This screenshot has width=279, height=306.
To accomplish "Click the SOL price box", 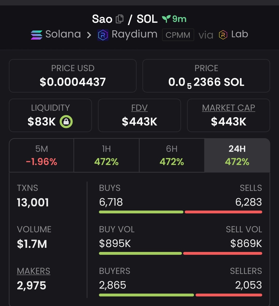I will click(x=206, y=76).
